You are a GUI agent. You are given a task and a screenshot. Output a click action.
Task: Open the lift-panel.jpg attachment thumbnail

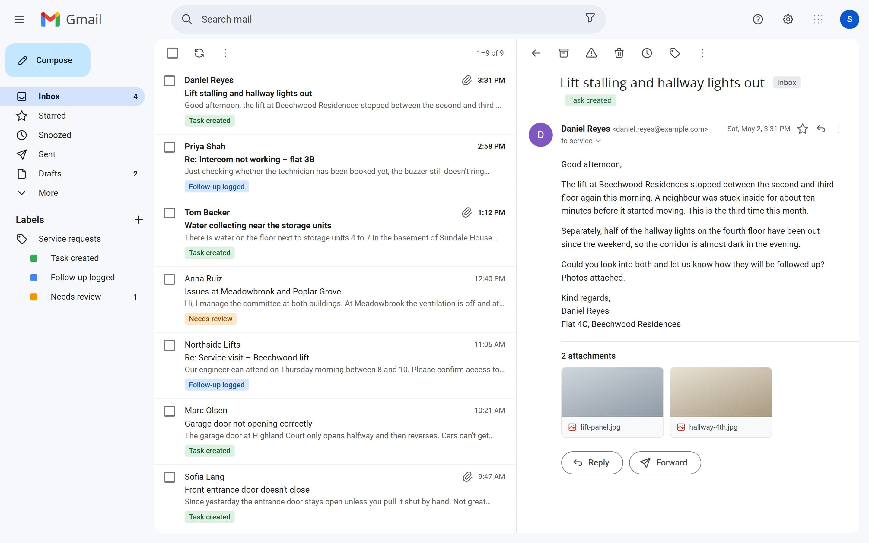[612, 402]
